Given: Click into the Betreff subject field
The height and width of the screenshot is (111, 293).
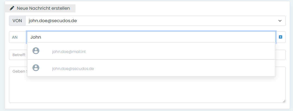Looking at the screenshot, I should click(280, 55).
